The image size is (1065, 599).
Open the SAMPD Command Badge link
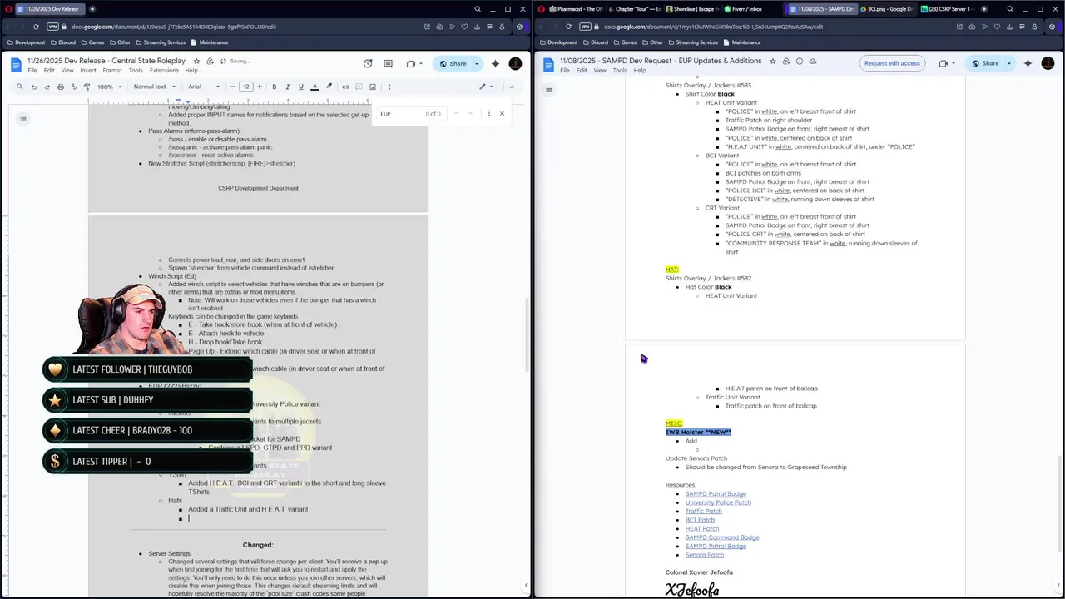722,537
